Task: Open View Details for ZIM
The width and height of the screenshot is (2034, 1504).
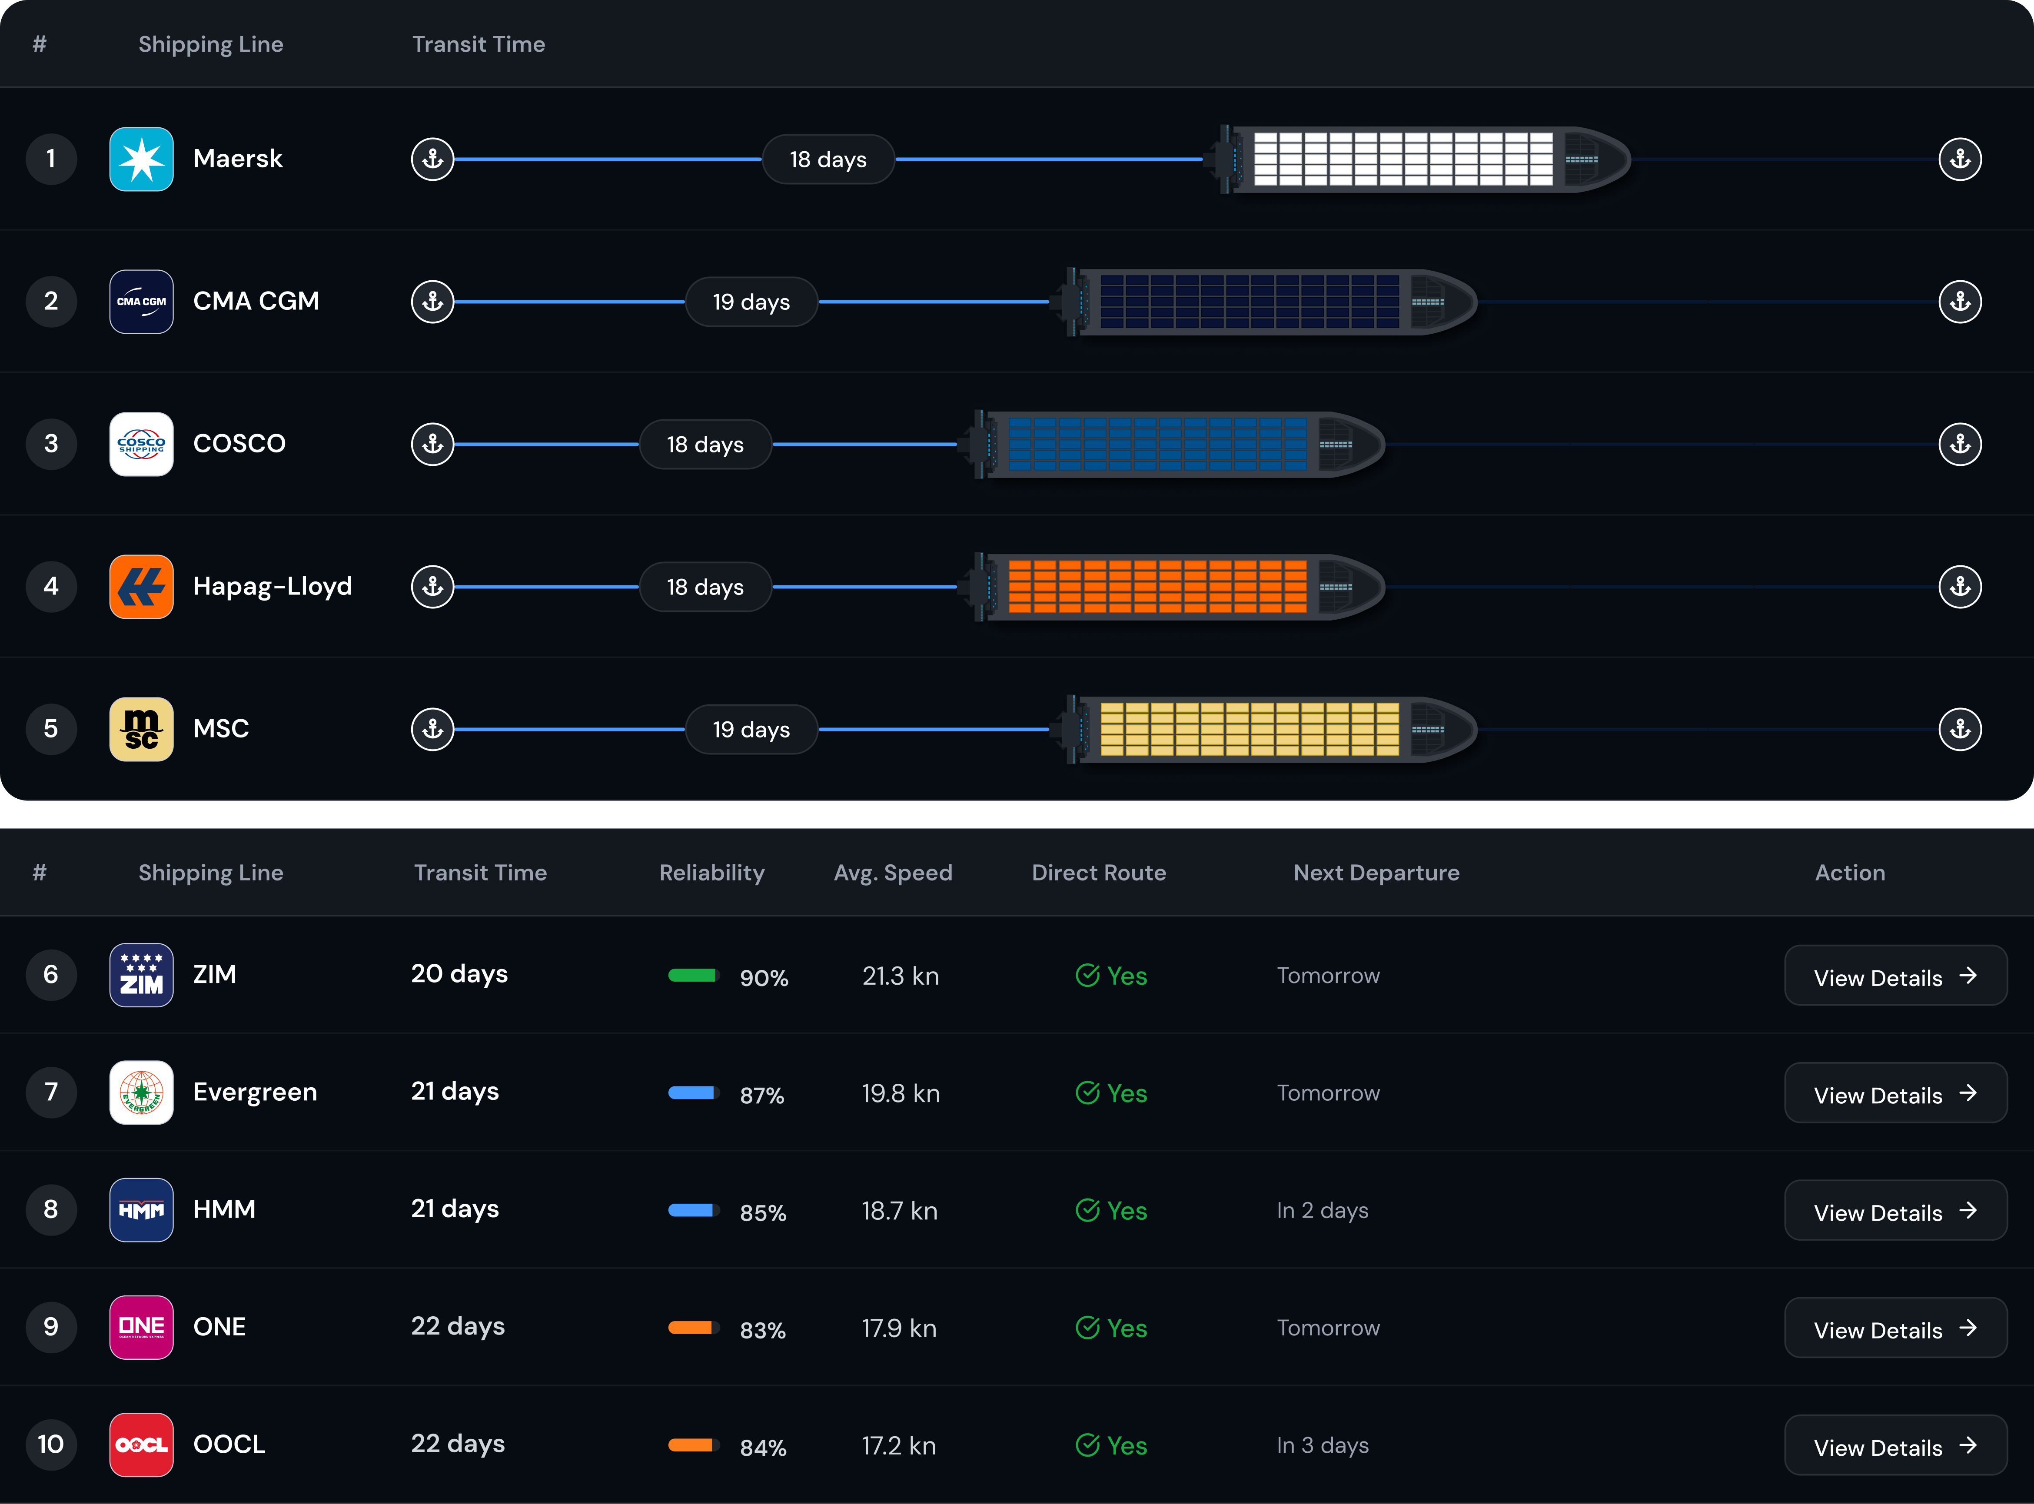Action: point(1896,976)
